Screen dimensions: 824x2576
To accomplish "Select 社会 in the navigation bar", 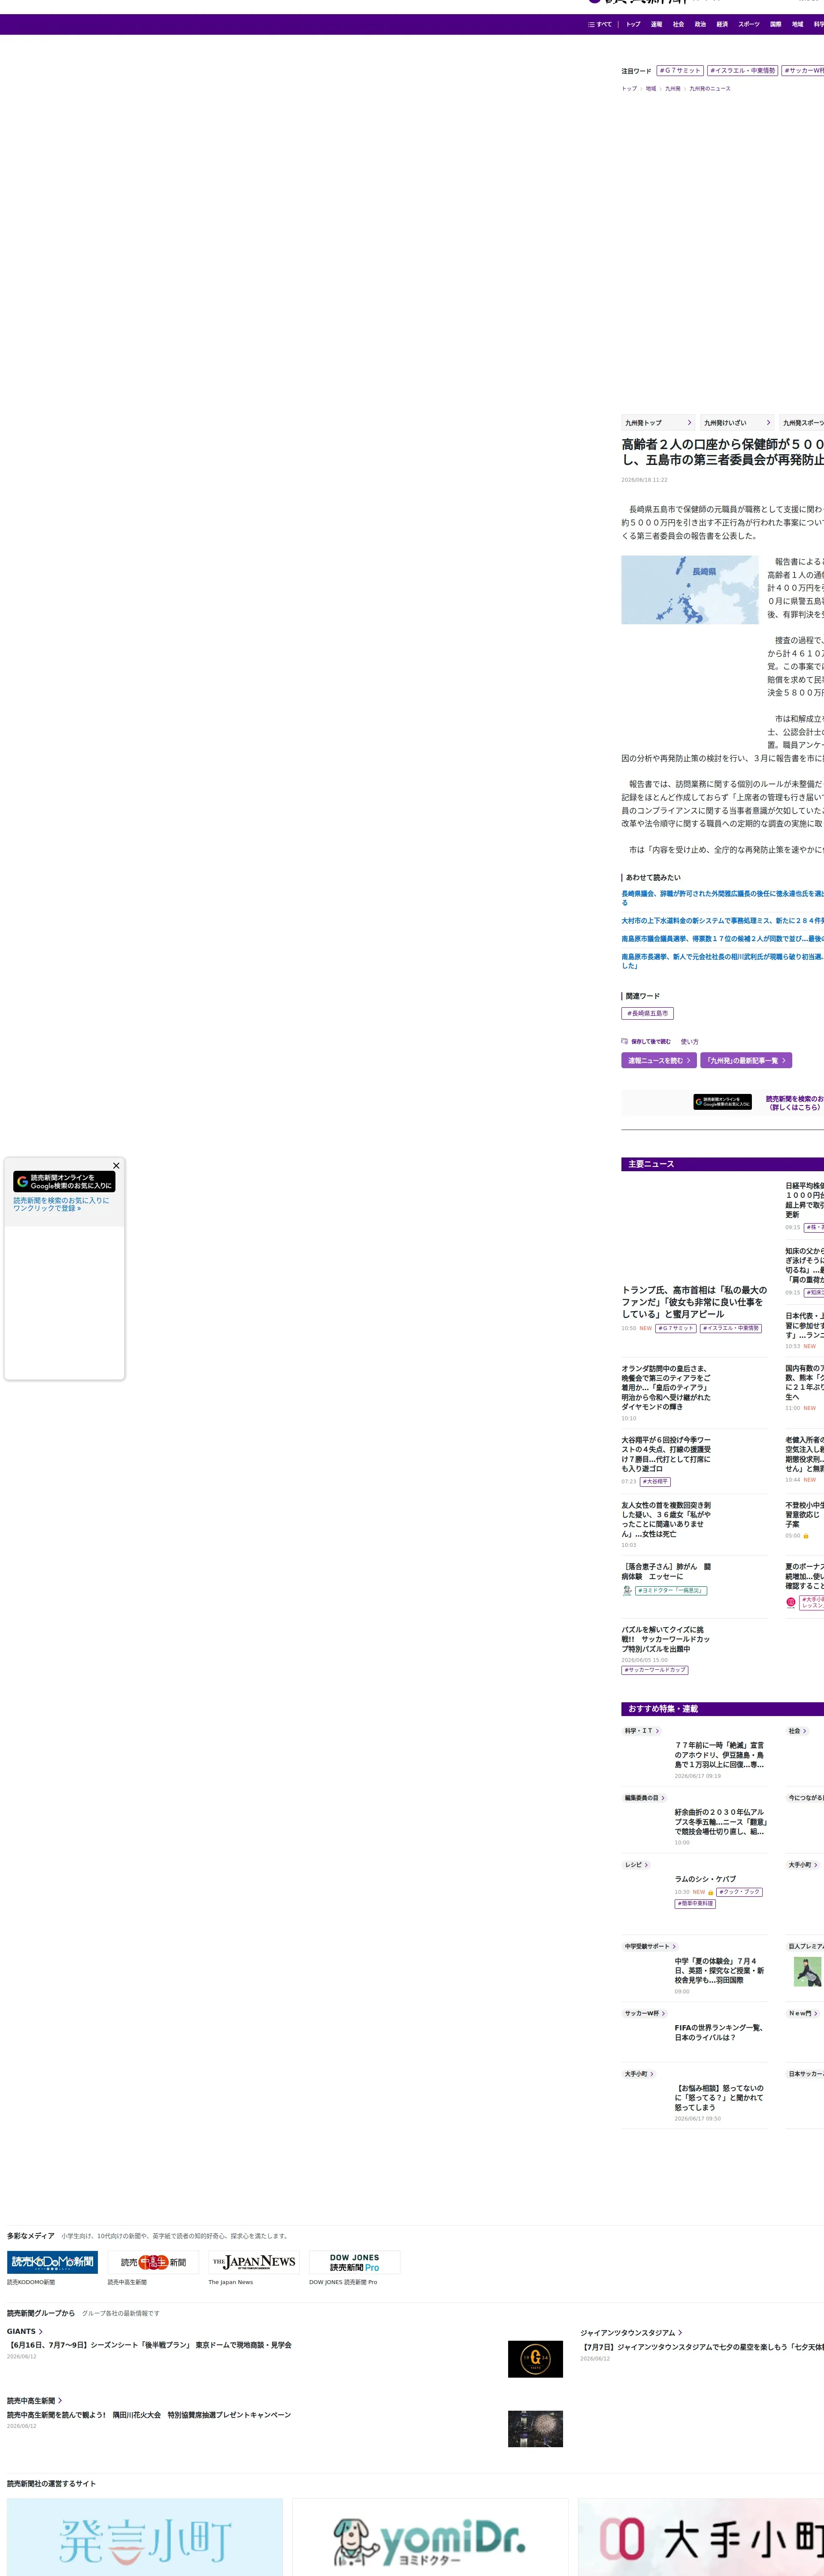I will coord(678,24).
